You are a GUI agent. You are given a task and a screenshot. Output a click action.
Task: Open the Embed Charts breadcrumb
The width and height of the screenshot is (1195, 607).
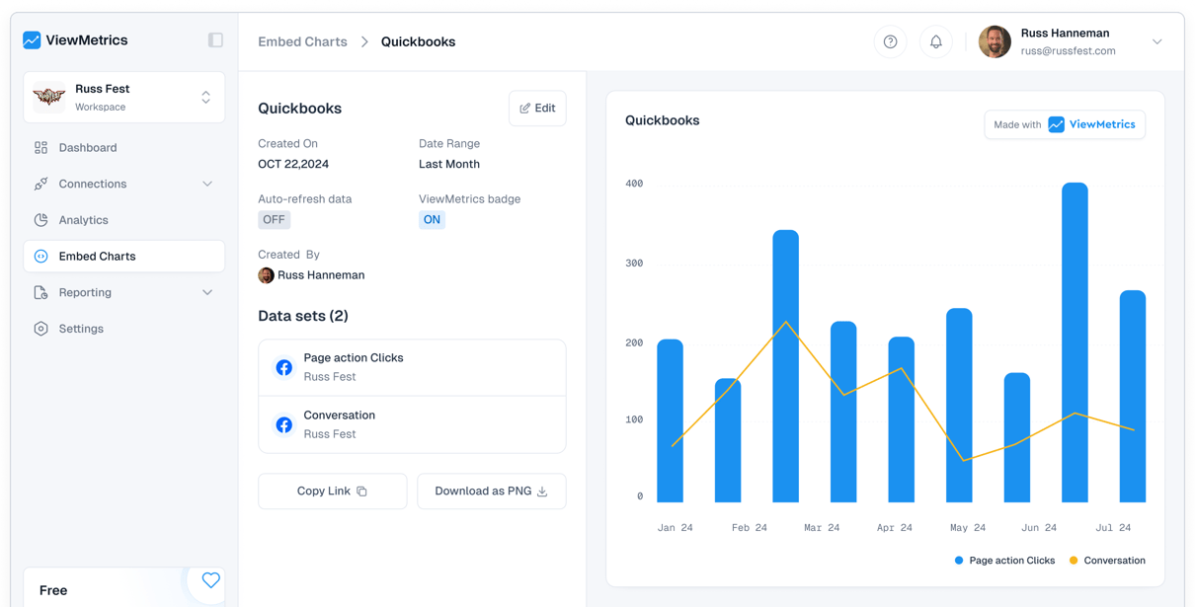(x=302, y=41)
